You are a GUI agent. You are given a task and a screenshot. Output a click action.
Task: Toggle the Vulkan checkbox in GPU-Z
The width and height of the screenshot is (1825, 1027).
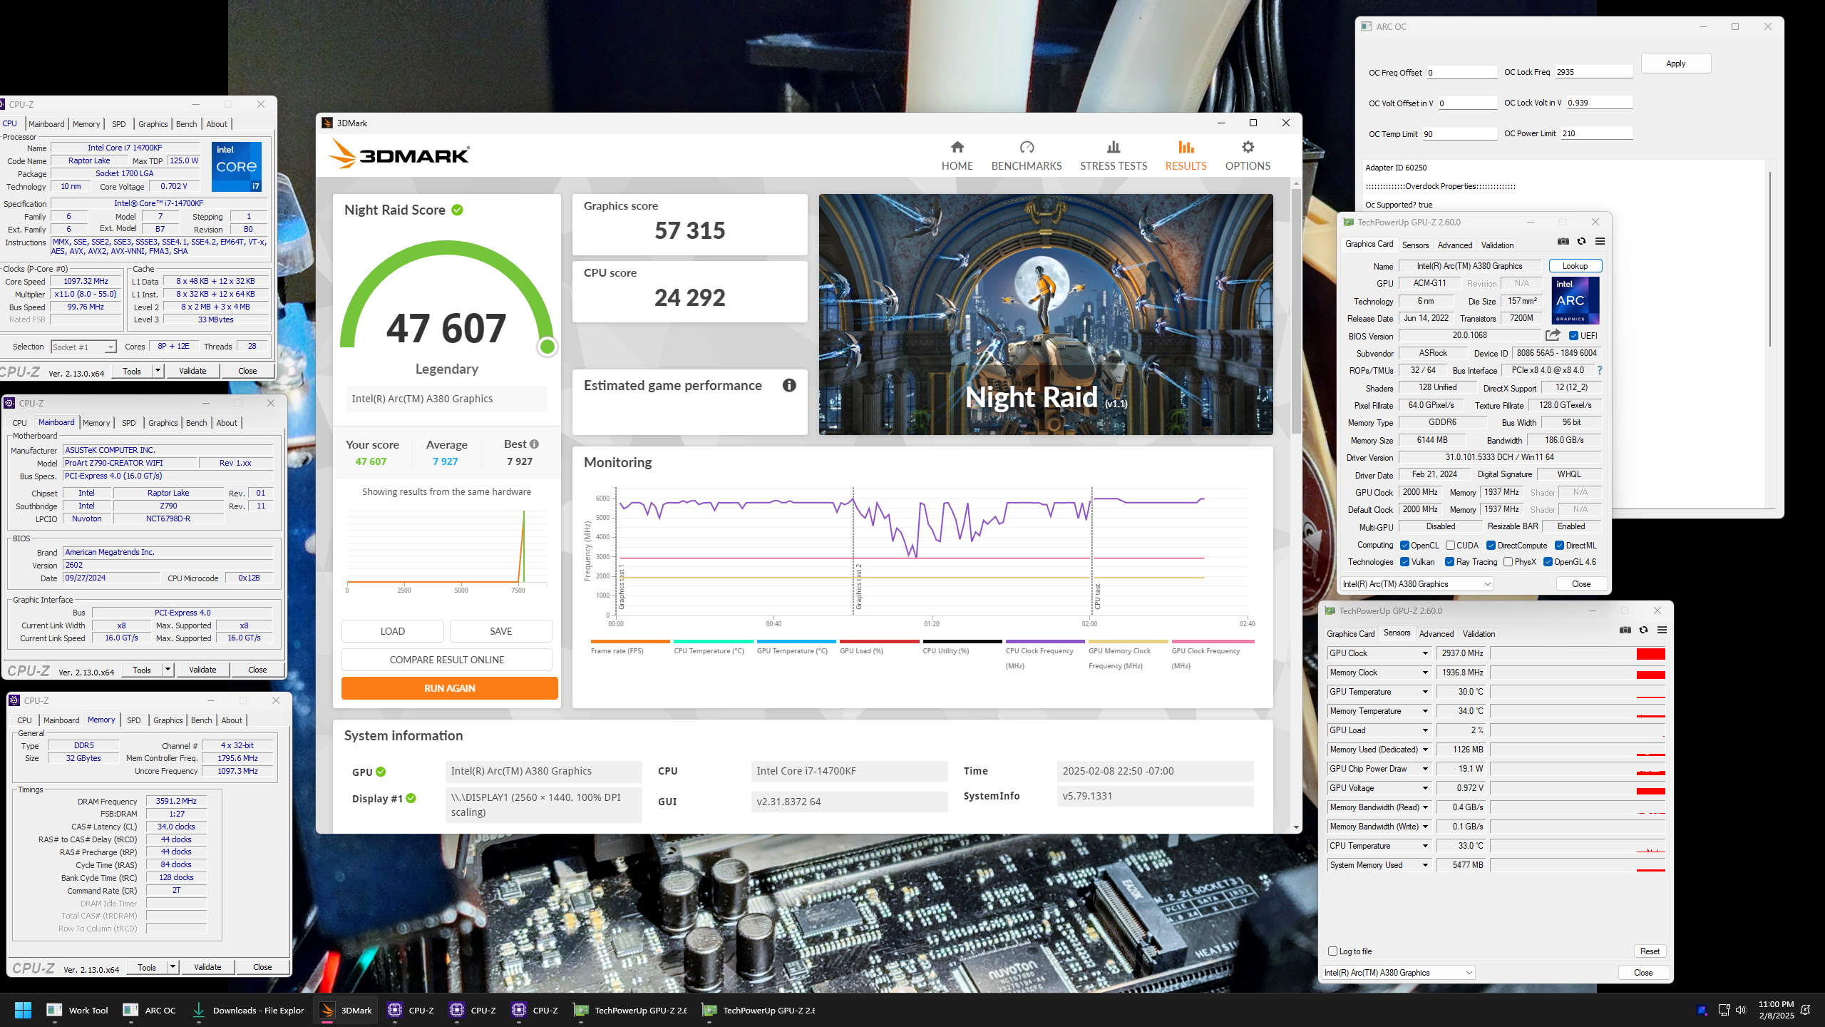point(1404,562)
